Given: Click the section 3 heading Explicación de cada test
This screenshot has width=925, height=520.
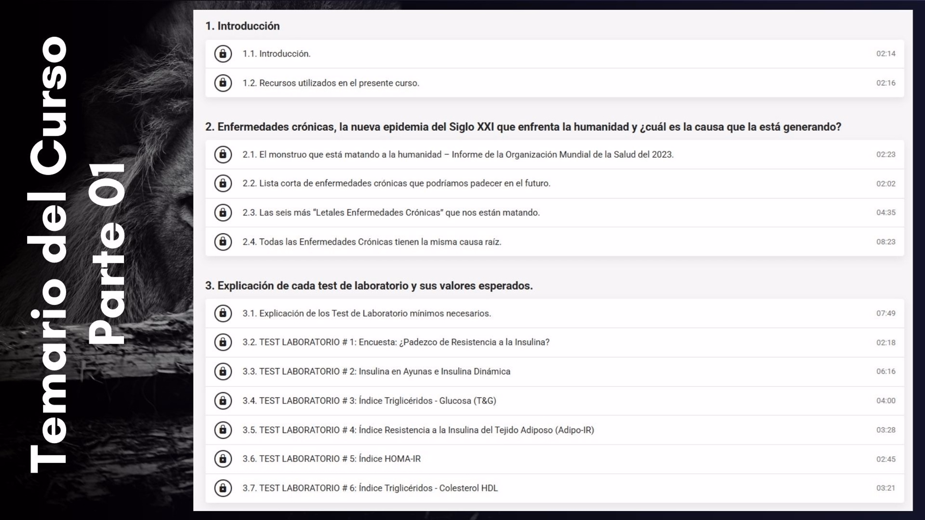Looking at the screenshot, I should tap(369, 286).
